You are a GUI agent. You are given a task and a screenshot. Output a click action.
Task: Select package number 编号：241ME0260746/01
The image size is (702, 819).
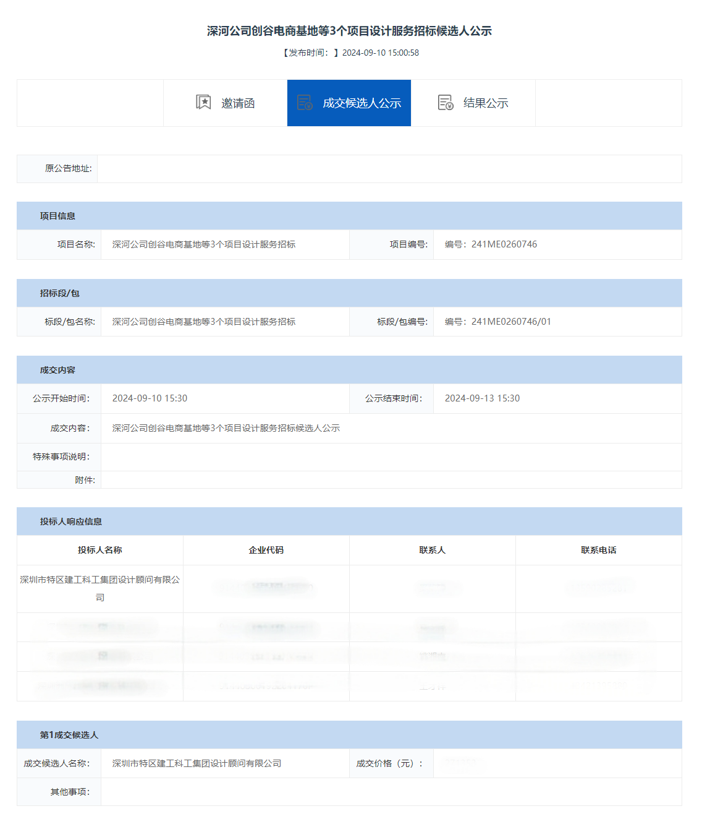point(497,322)
